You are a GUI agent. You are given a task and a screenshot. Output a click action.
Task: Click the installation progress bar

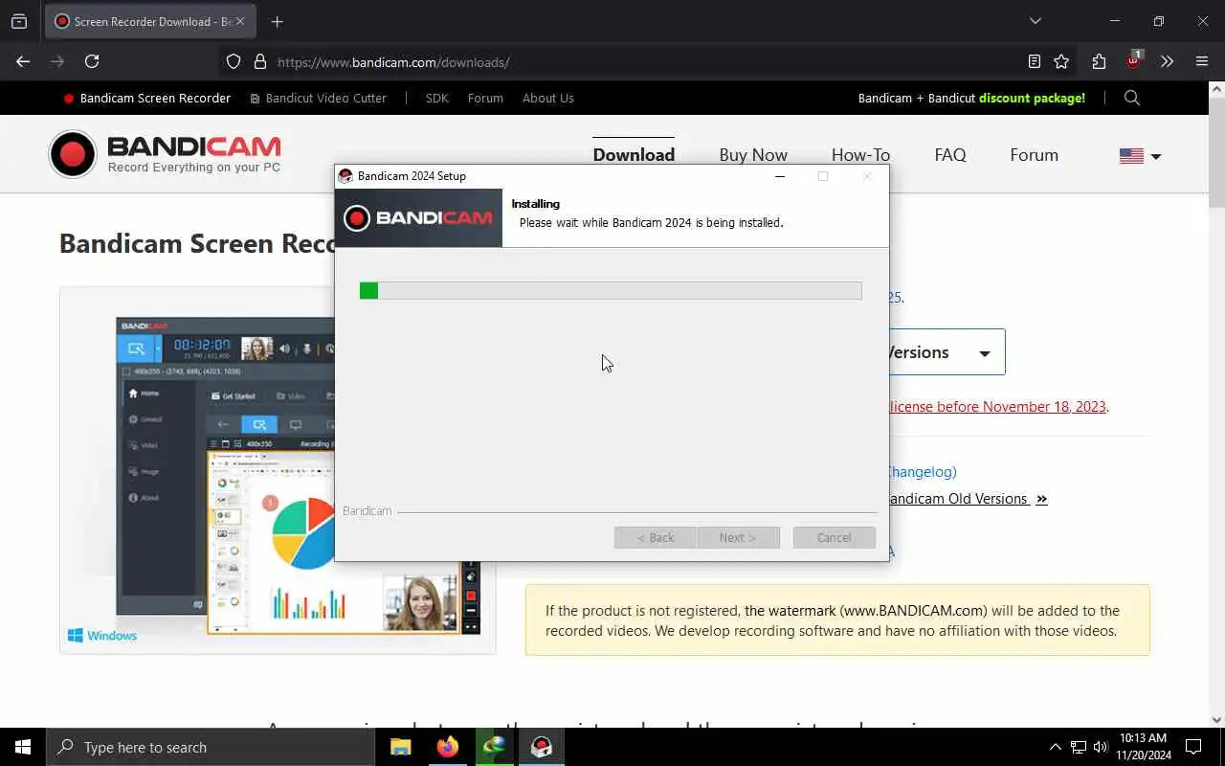[611, 290]
